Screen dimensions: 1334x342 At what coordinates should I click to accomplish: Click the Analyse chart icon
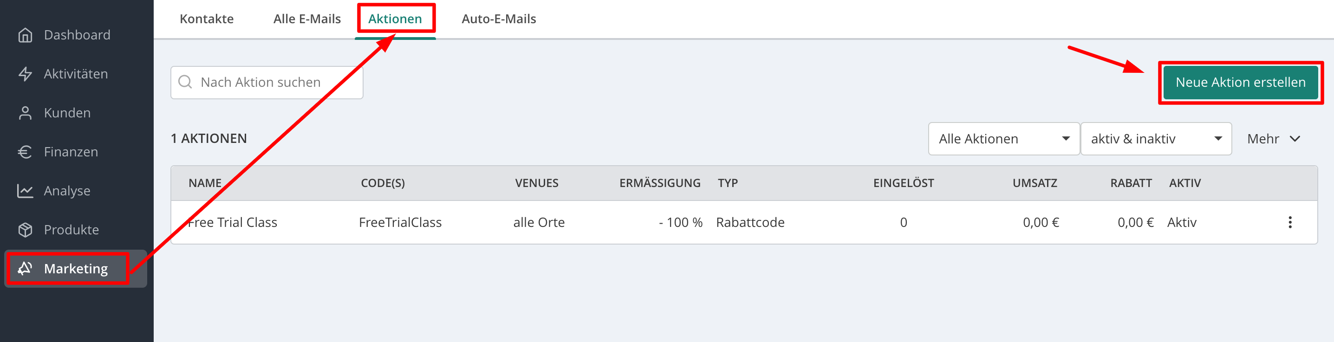[x=25, y=191]
